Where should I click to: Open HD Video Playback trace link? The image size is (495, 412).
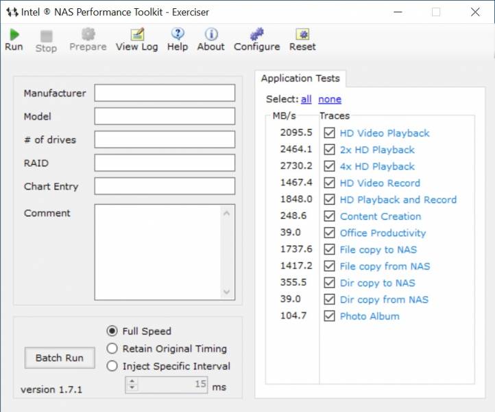click(385, 133)
